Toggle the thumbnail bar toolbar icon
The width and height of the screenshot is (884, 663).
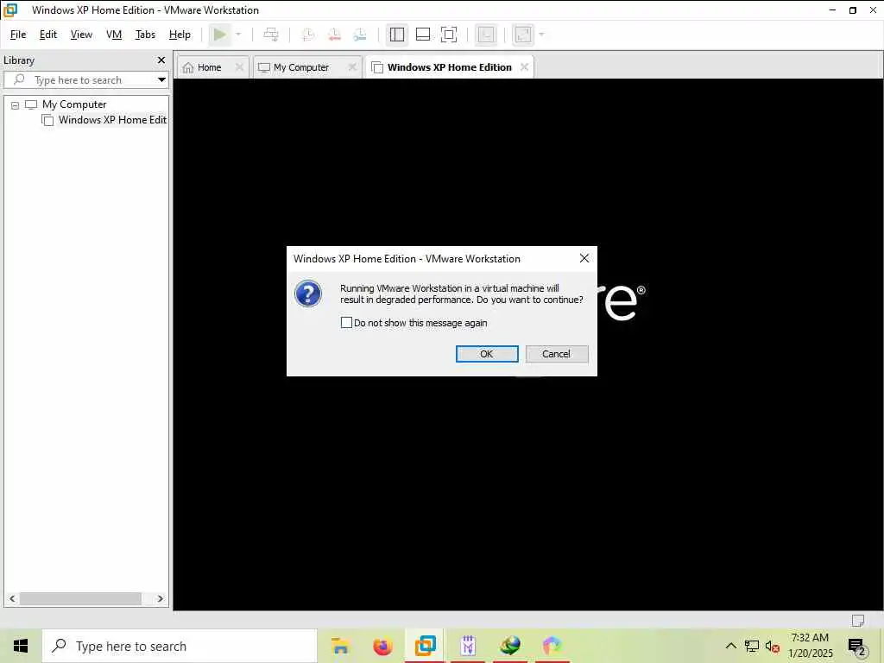pos(423,35)
